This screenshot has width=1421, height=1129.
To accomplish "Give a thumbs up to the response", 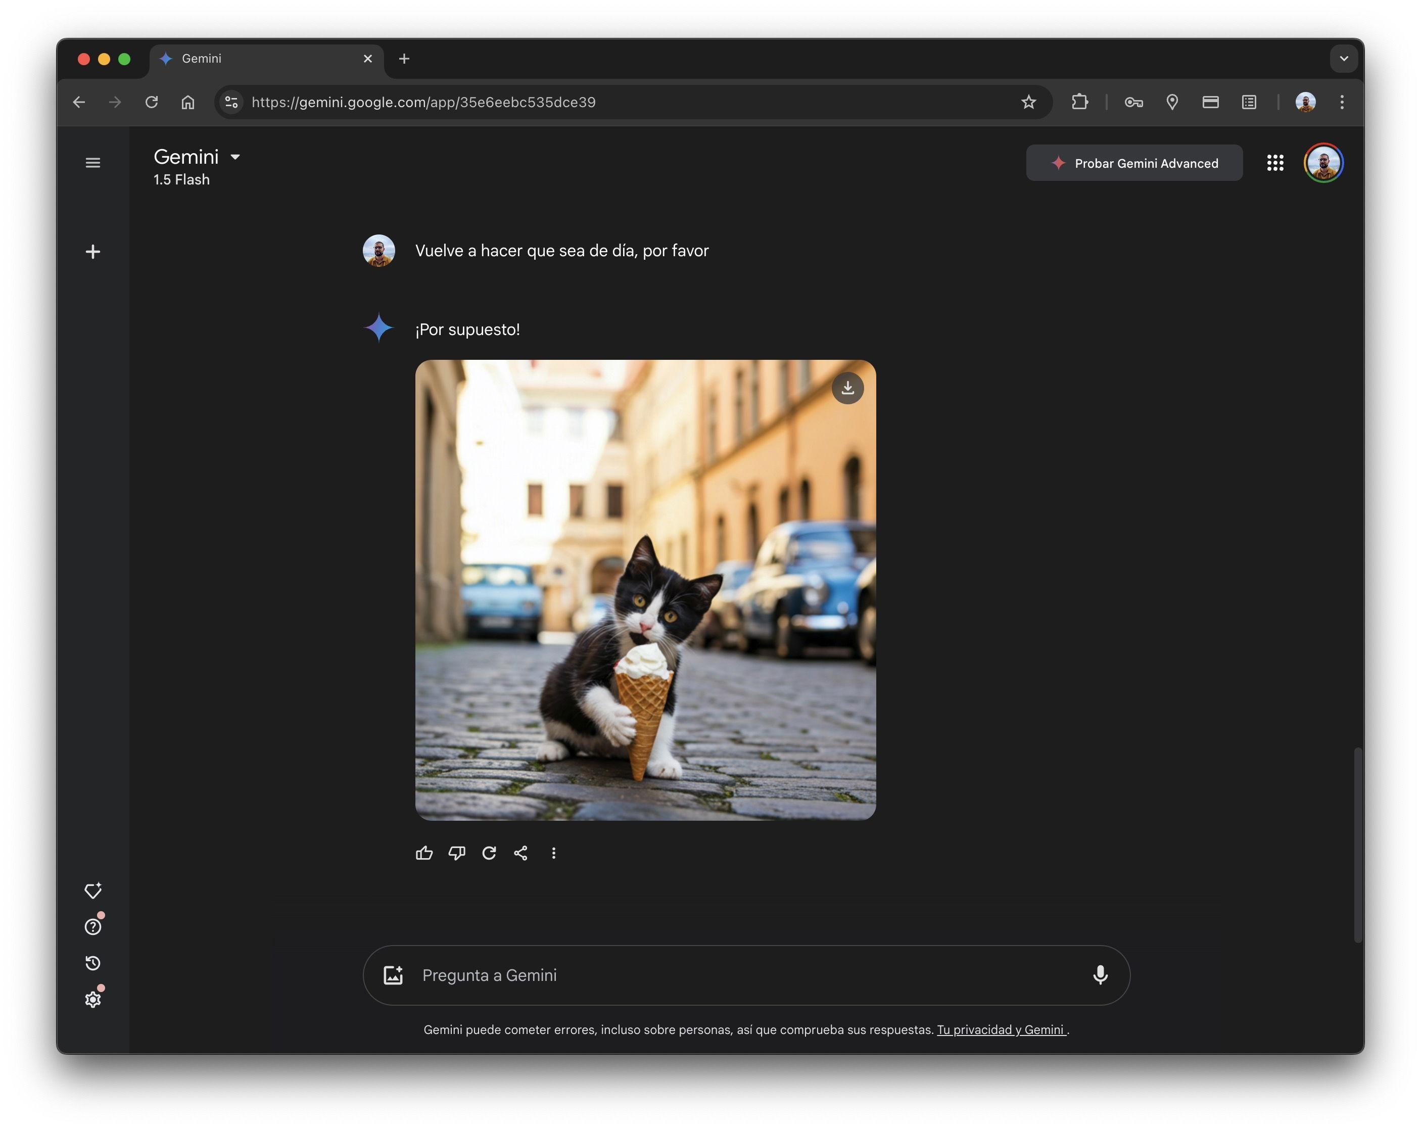I will tap(424, 854).
